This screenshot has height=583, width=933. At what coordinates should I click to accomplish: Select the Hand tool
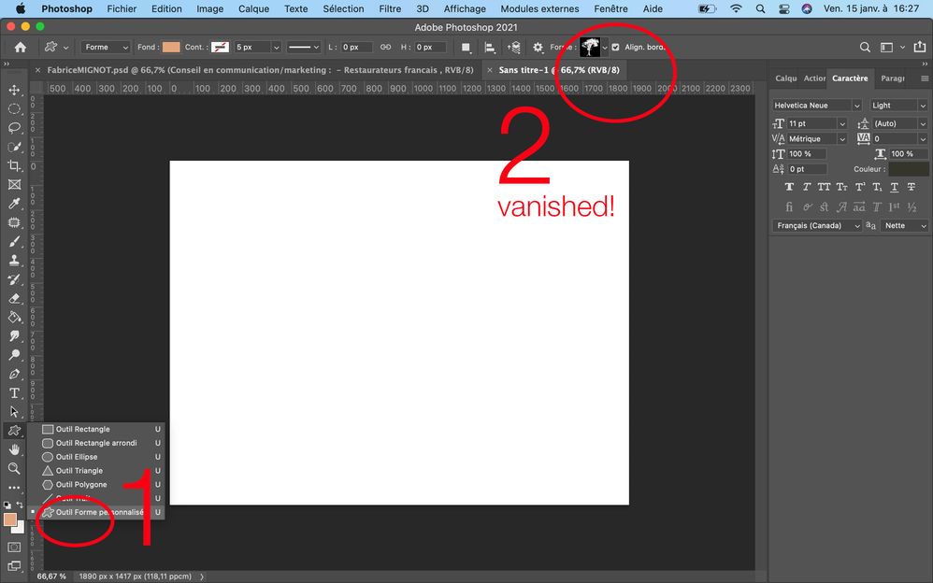tap(14, 449)
